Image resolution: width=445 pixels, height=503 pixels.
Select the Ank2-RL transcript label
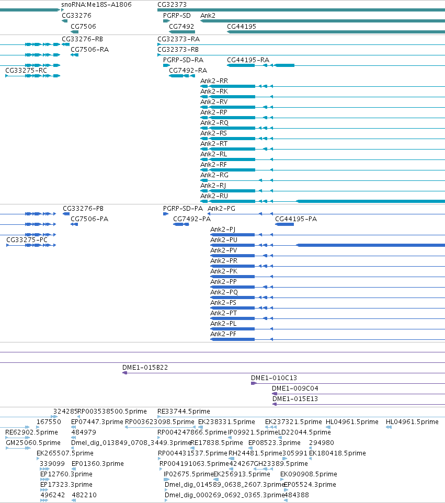(x=214, y=154)
